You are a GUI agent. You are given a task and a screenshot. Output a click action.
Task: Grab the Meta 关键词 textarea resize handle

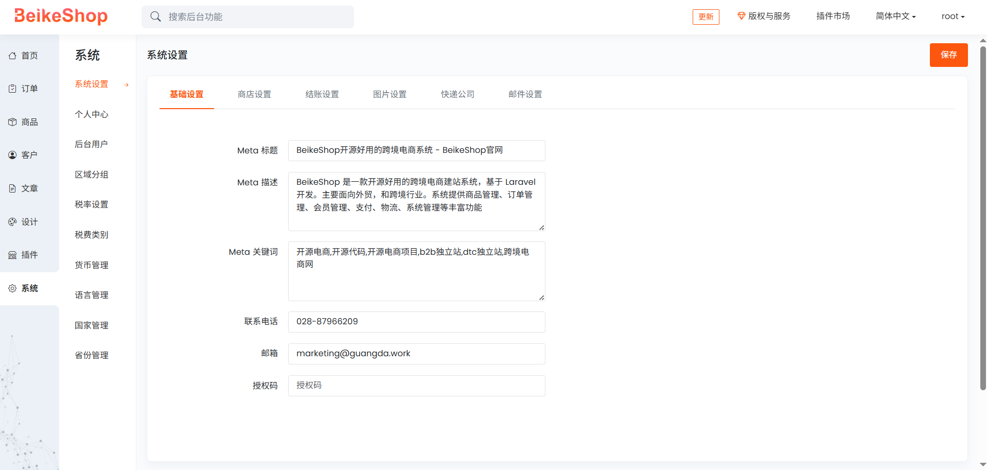(x=541, y=298)
